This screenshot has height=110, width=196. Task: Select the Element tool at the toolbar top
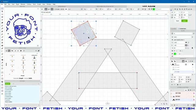[2, 9]
